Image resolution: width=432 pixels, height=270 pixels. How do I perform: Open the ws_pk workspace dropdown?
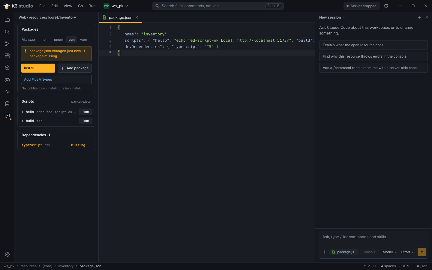[116, 6]
